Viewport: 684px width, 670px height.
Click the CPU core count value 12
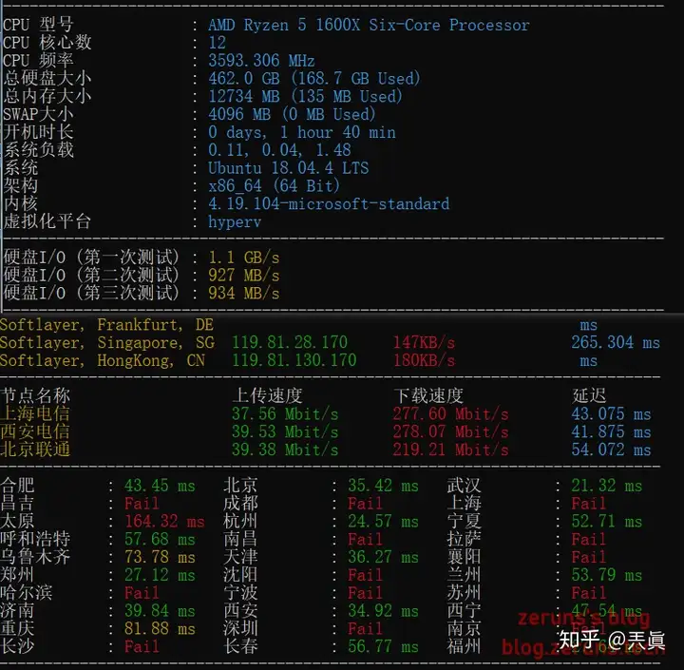point(217,43)
